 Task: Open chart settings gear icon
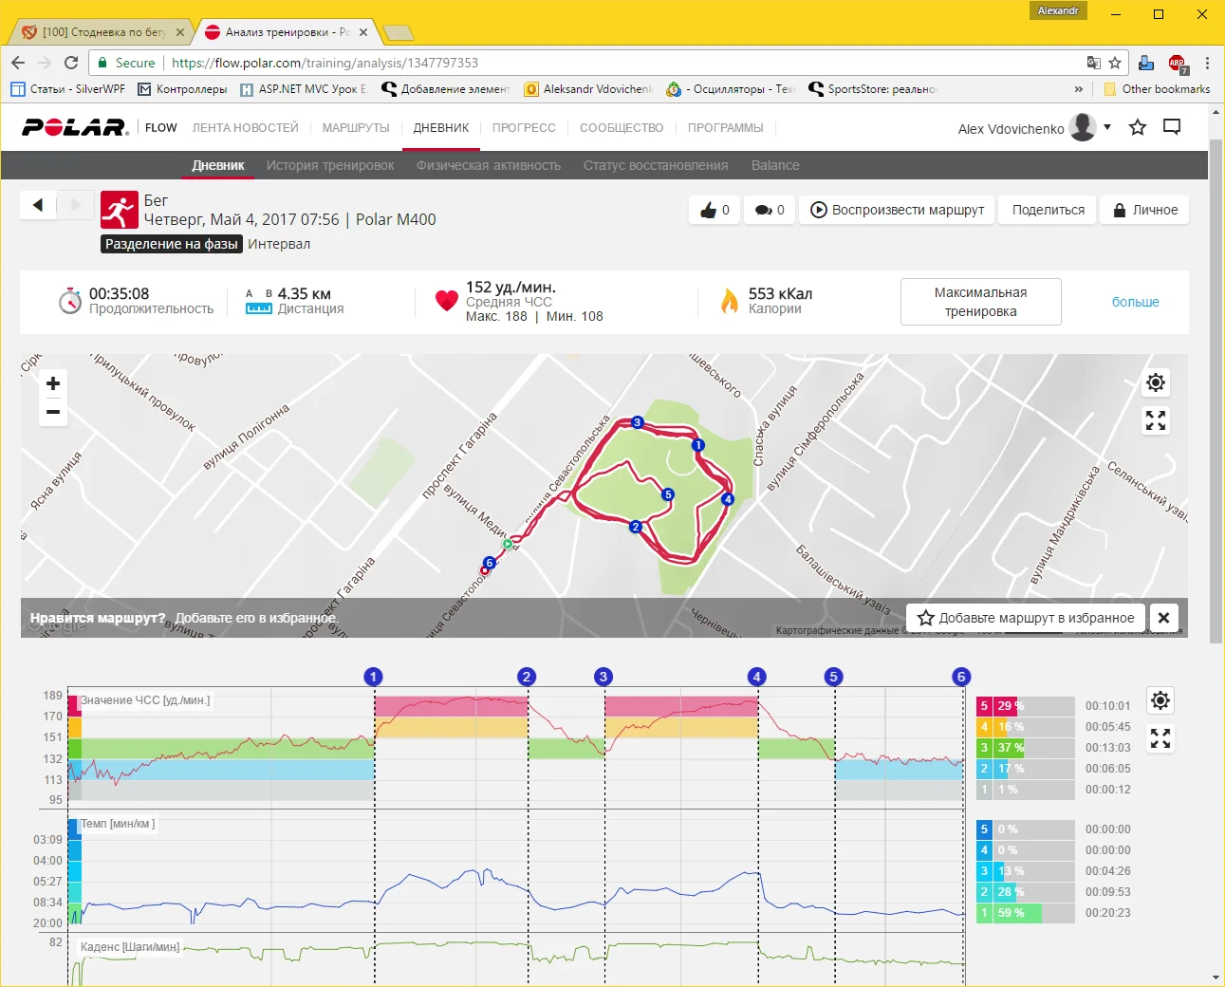1160,700
